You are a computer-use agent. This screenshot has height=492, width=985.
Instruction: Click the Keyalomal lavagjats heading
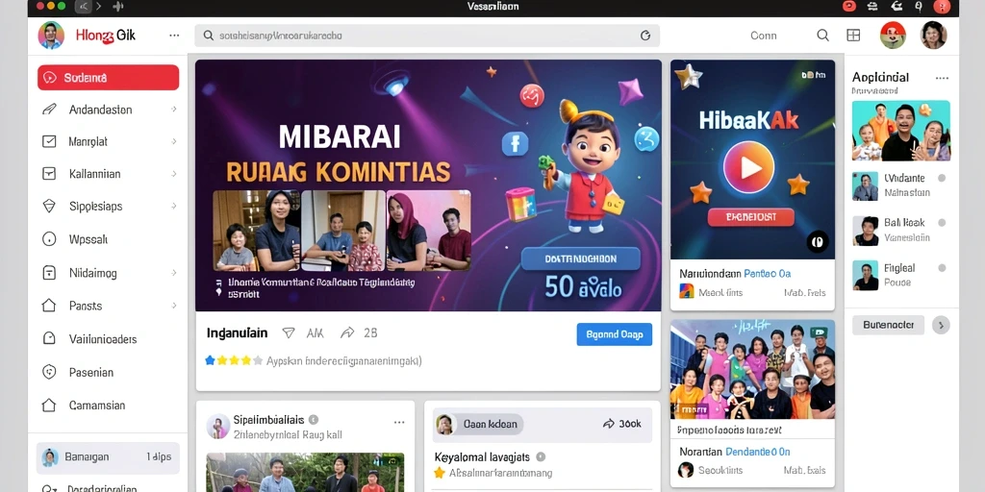click(482, 456)
